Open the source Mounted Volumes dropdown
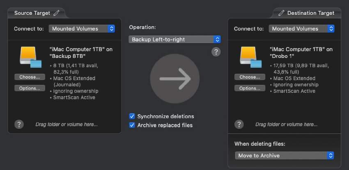This screenshot has width=349, height=170. point(82,29)
